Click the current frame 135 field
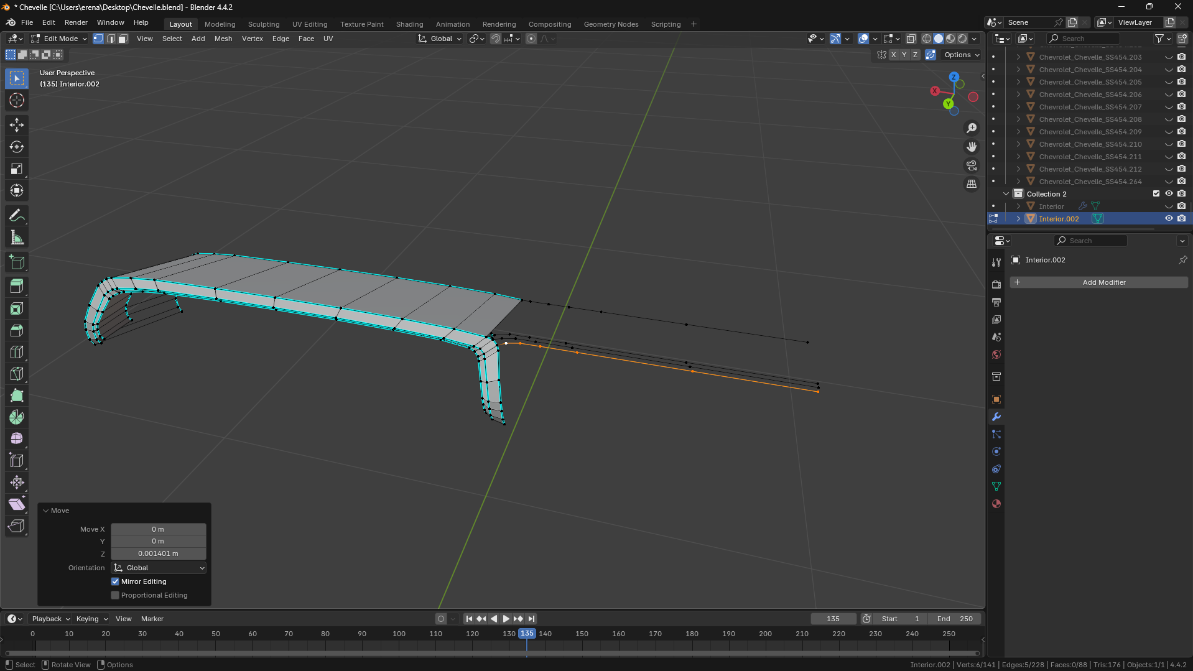Screen dimensions: 1193x671 (833, 619)
